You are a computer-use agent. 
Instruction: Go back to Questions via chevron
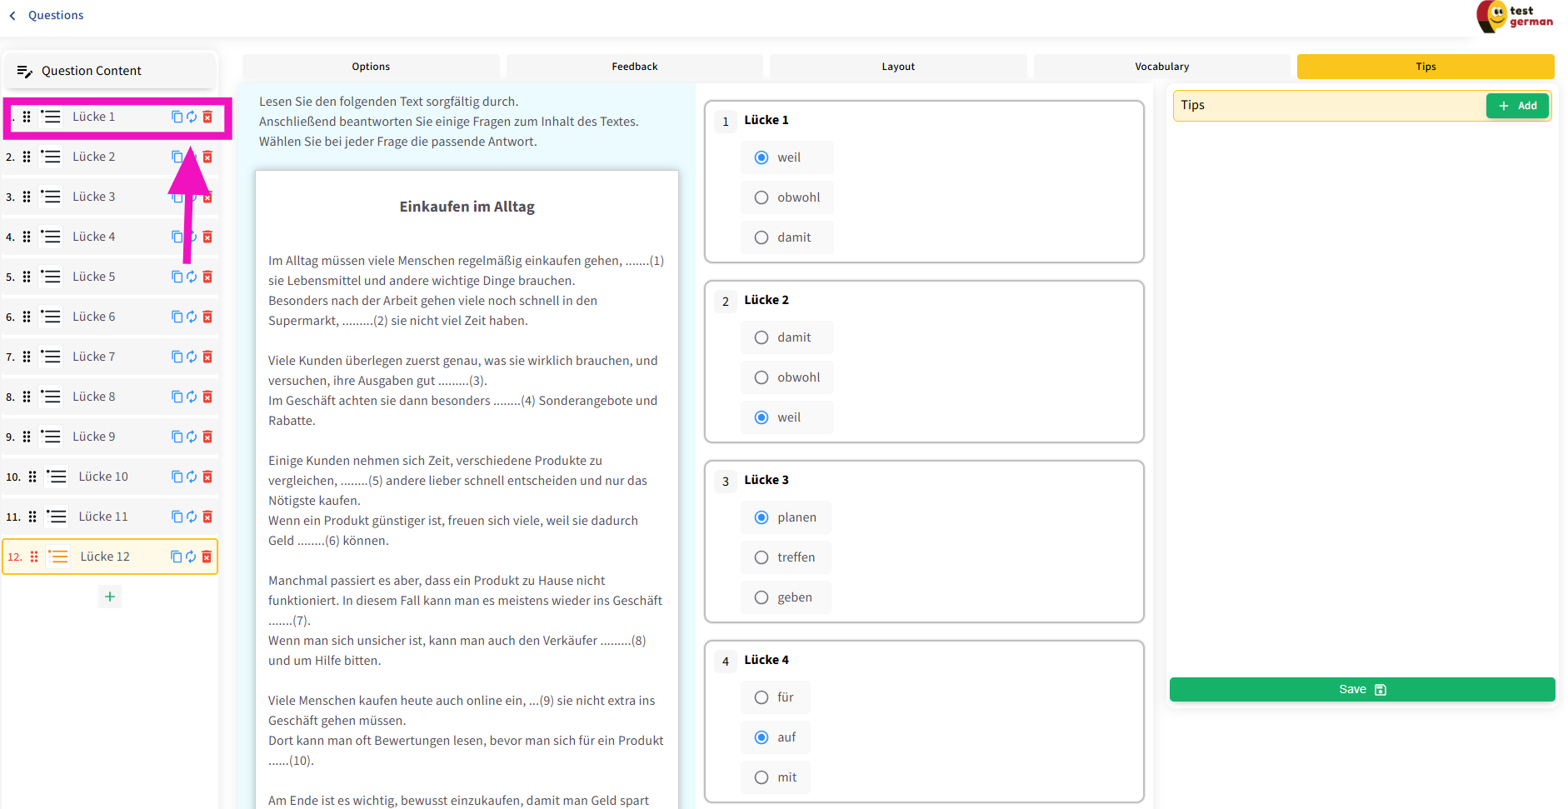coord(12,15)
